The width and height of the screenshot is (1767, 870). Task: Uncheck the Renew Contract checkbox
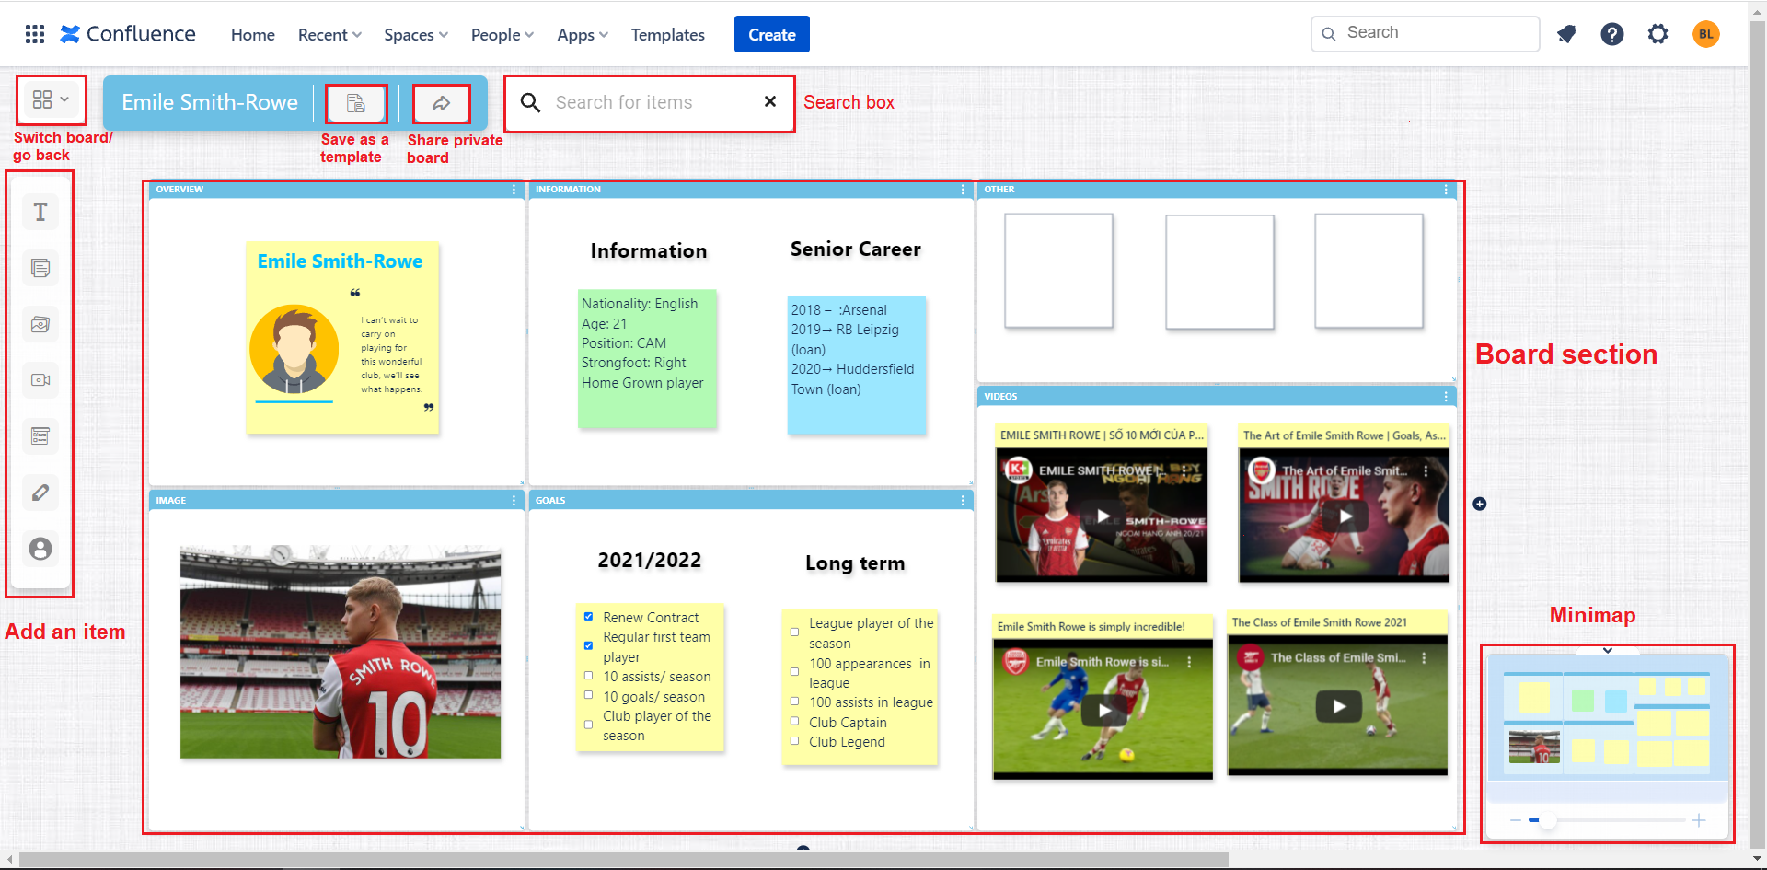589,617
